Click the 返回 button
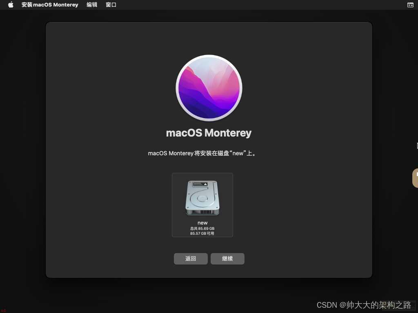This screenshot has height=313, width=418. pyautogui.click(x=191, y=258)
